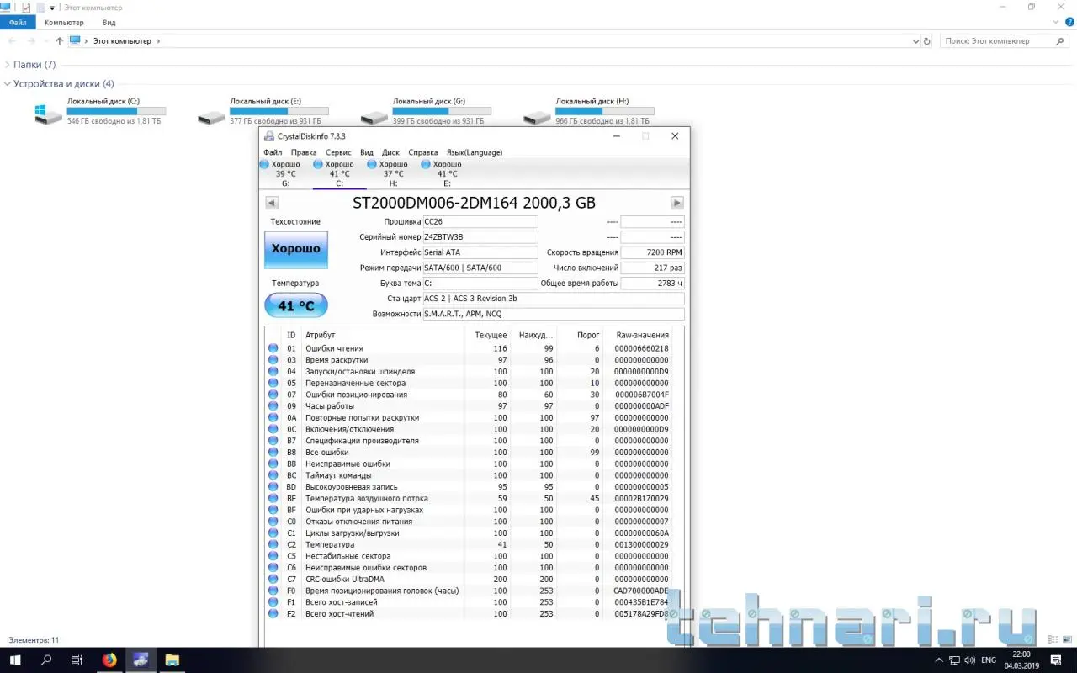Click the serial number field Z4ZBTW3B
Screen dimensions: 1077x673
[x=480, y=237]
